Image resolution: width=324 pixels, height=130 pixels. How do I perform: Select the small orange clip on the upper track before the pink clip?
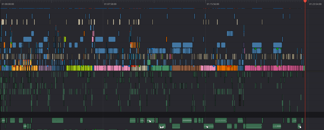(84, 34)
